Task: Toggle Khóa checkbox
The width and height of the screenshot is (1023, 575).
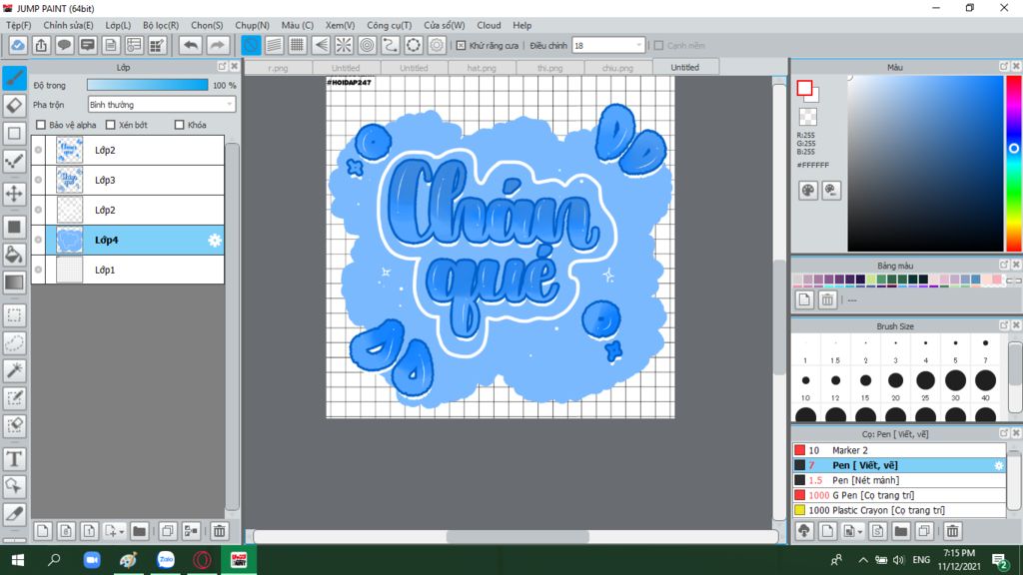Action: [x=180, y=125]
